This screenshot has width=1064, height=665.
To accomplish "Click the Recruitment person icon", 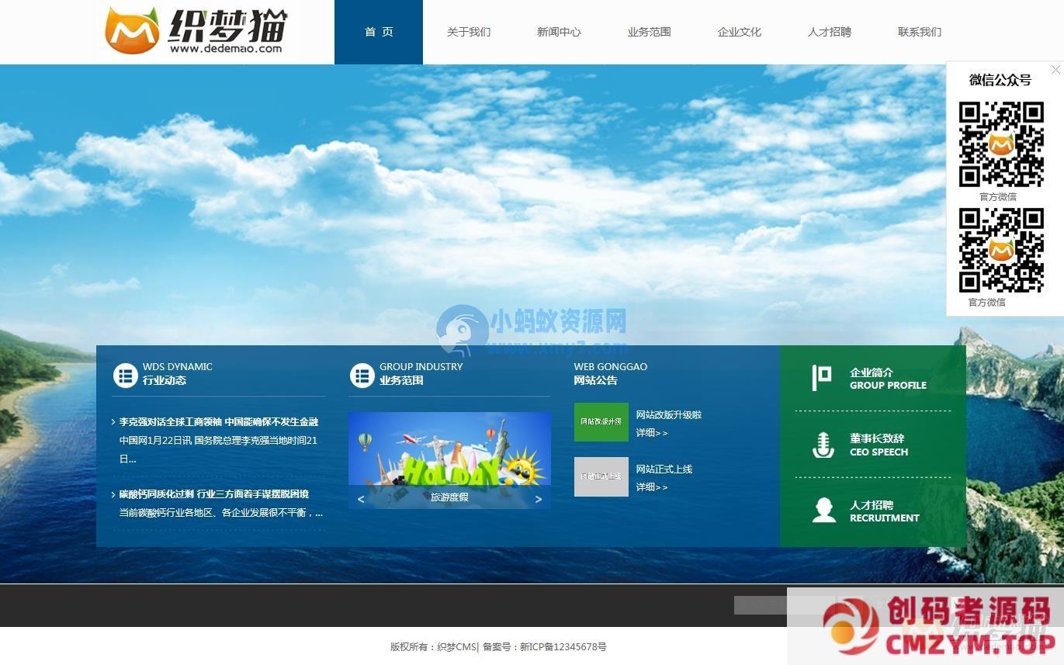I will [823, 511].
